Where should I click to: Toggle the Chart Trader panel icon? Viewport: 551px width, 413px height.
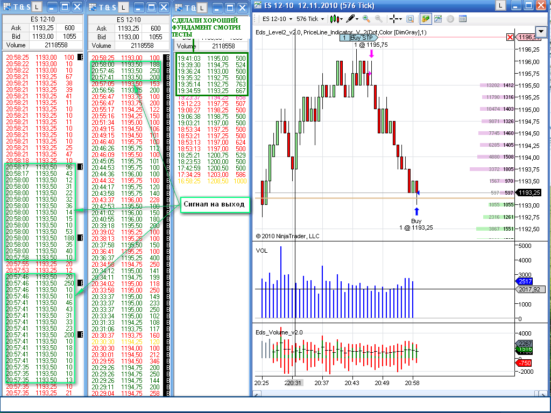[425, 19]
